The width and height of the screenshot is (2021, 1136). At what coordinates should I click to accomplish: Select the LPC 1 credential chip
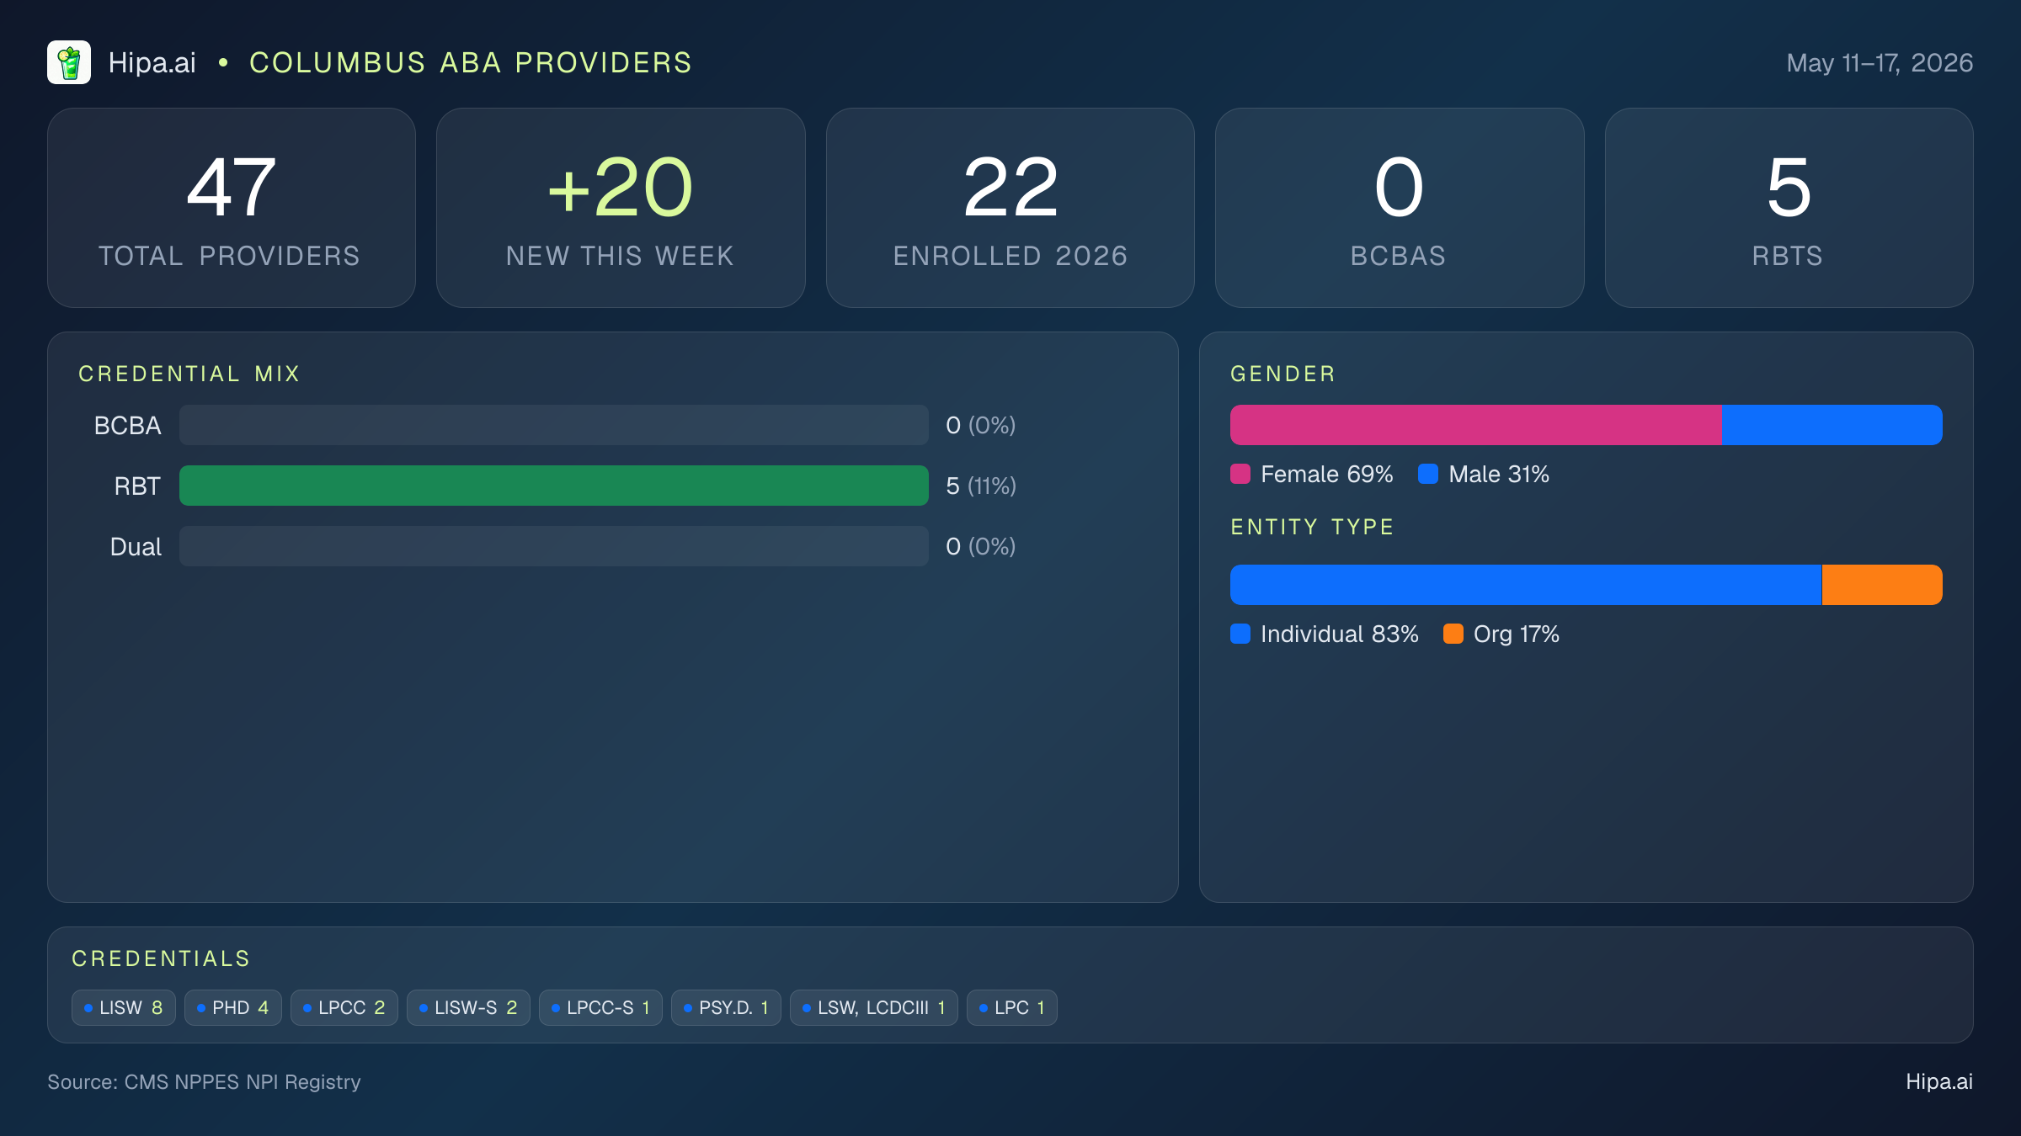pos(1012,1008)
